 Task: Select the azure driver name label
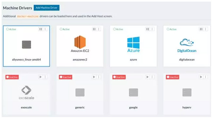pos(133,59)
